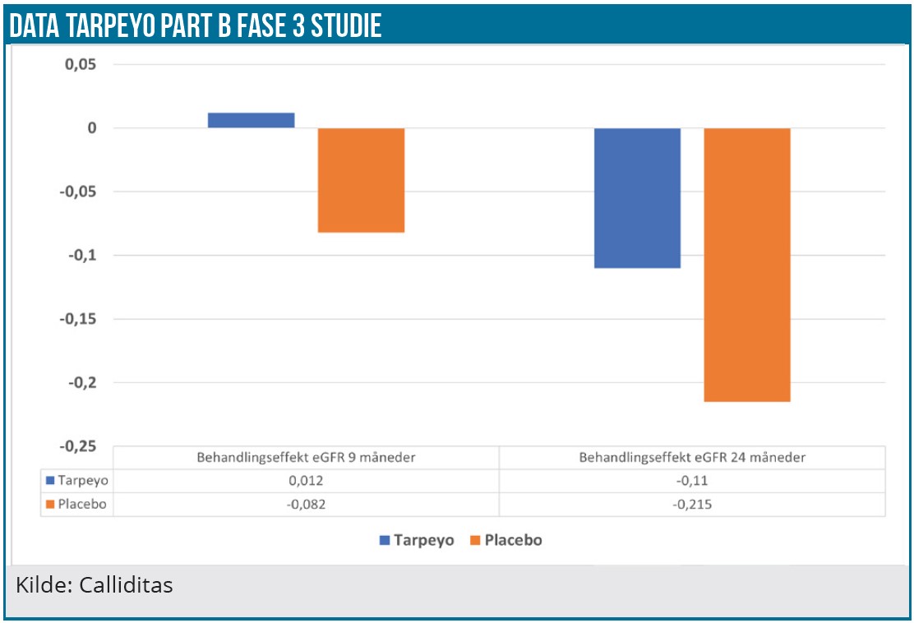Click the table cell showing -0,11
The width and height of the screenshot is (914, 623).
(x=692, y=481)
